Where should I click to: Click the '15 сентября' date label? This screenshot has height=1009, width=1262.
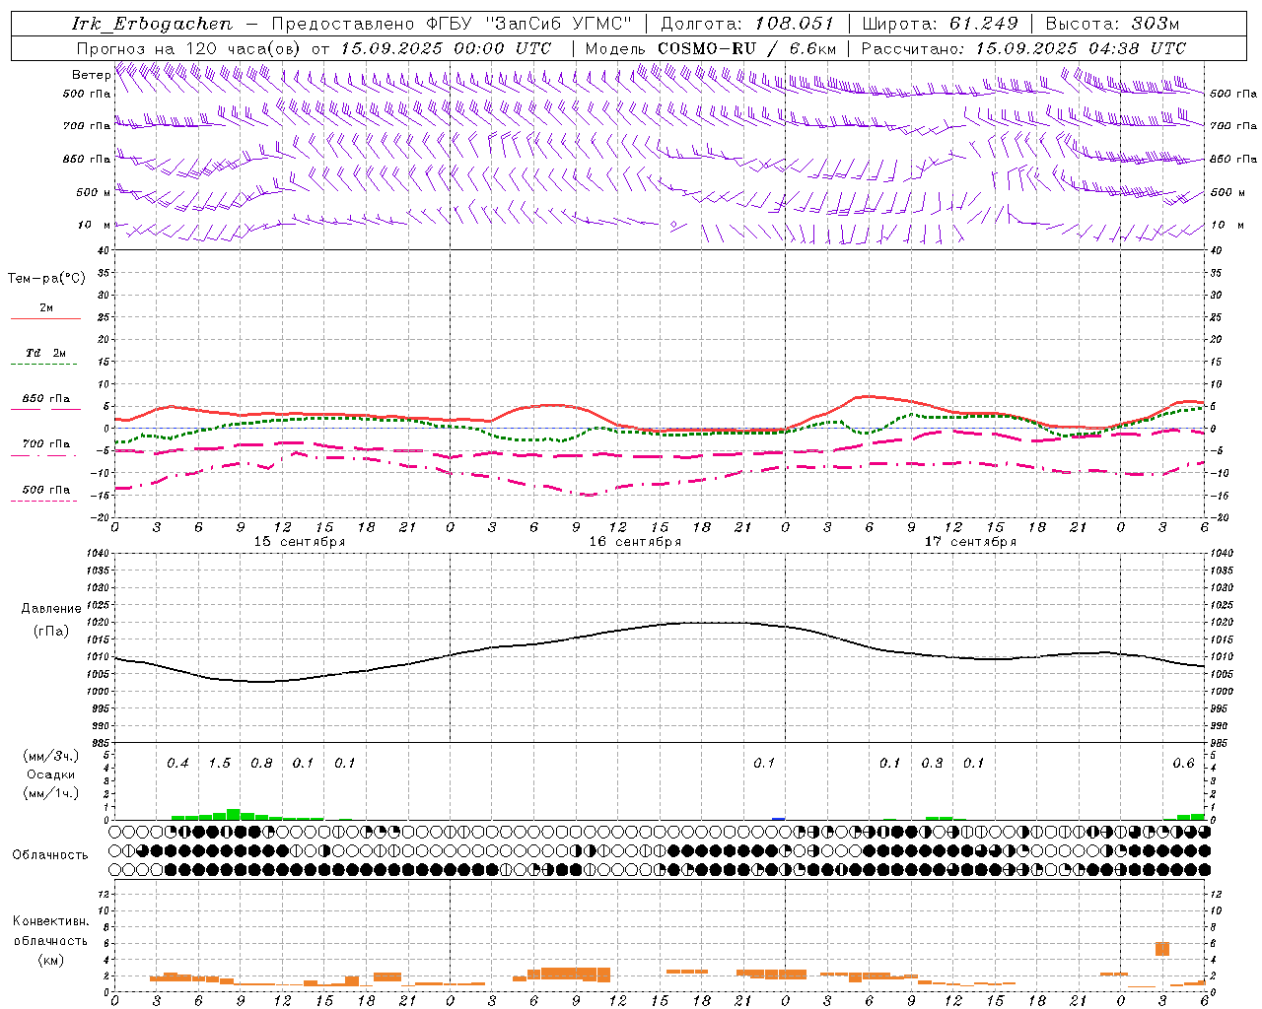tap(300, 541)
